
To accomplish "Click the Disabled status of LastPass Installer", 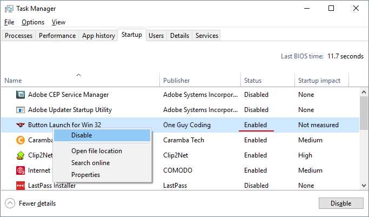I will pyautogui.click(x=256, y=186).
